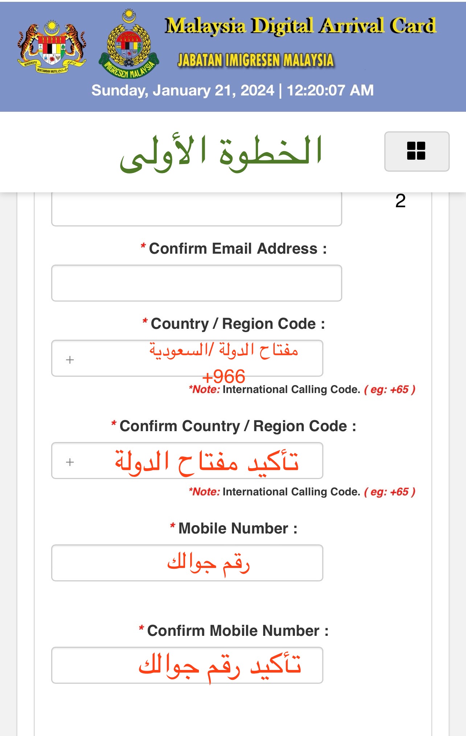Click plus sign in Confirm Country / Region Code field
This screenshot has width=466, height=736.
point(70,462)
